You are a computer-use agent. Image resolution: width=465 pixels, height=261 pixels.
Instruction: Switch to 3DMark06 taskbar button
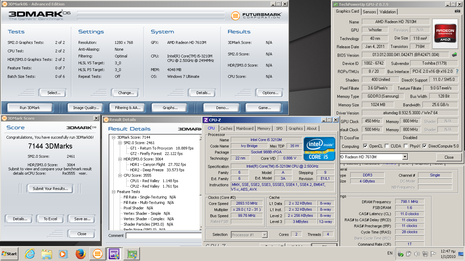[x=98, y=254]
